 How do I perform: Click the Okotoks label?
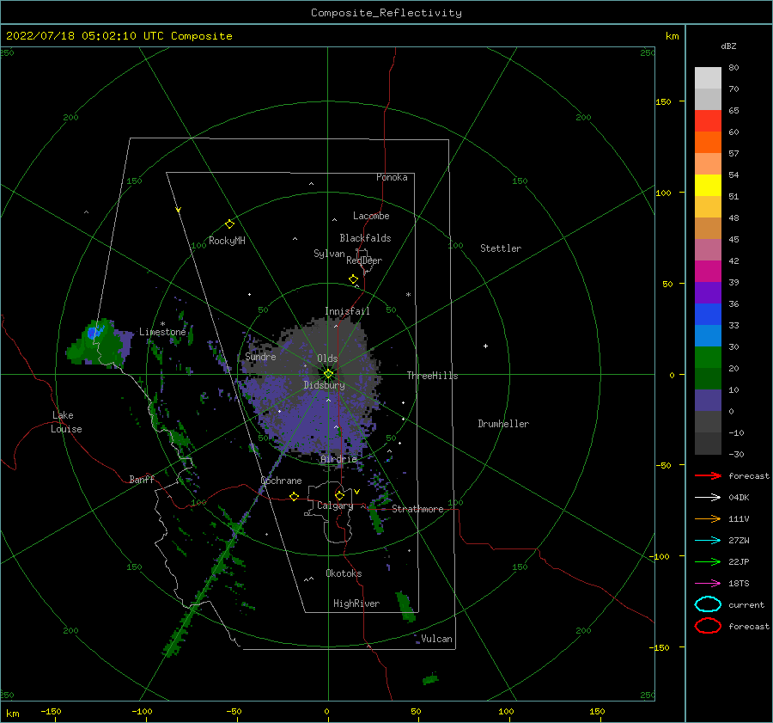pyautogui.click(x=344, y=573)
